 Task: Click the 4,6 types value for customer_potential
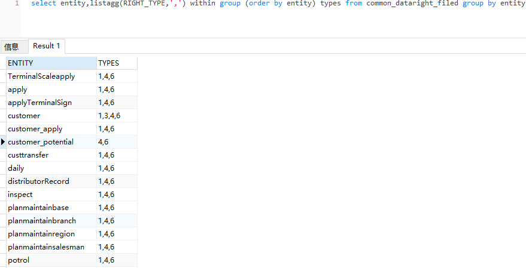pos(117,142)
